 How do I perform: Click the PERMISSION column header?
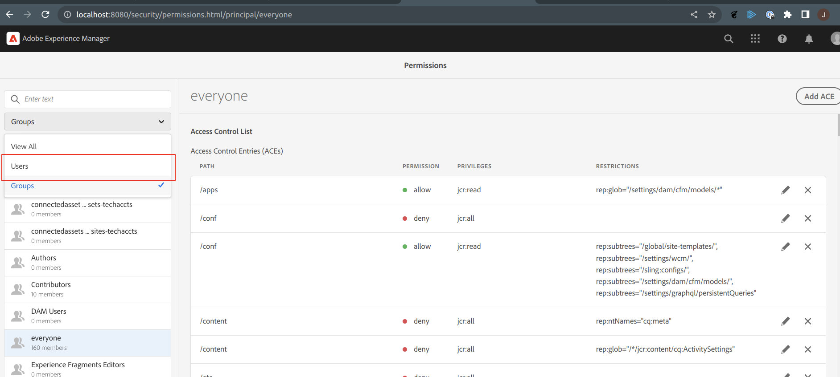click(x=421, y=166)
